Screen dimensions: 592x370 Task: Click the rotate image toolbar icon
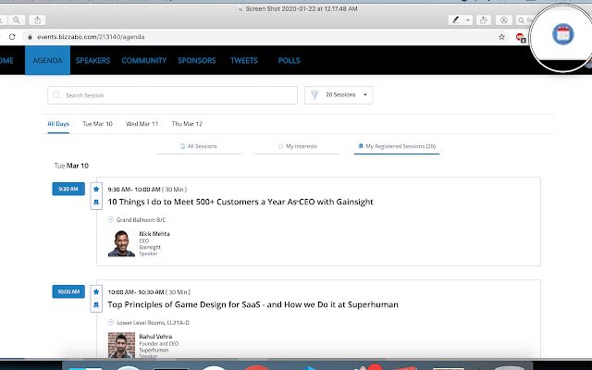pyautogui.click(x=483, y=20)
